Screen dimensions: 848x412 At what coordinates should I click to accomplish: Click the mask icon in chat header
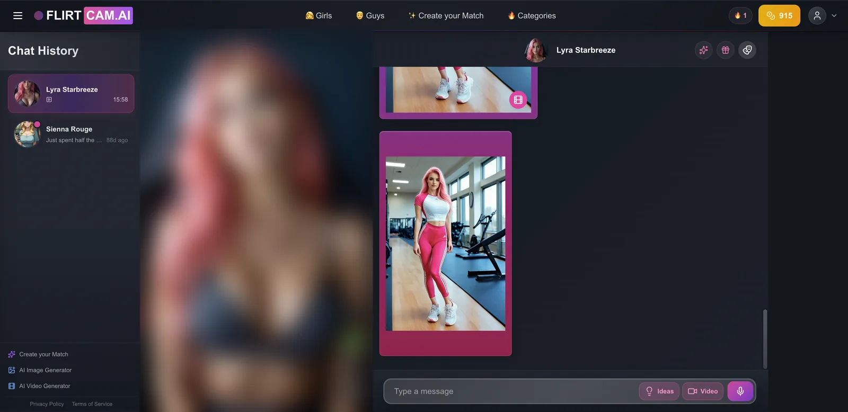[747, 50]
